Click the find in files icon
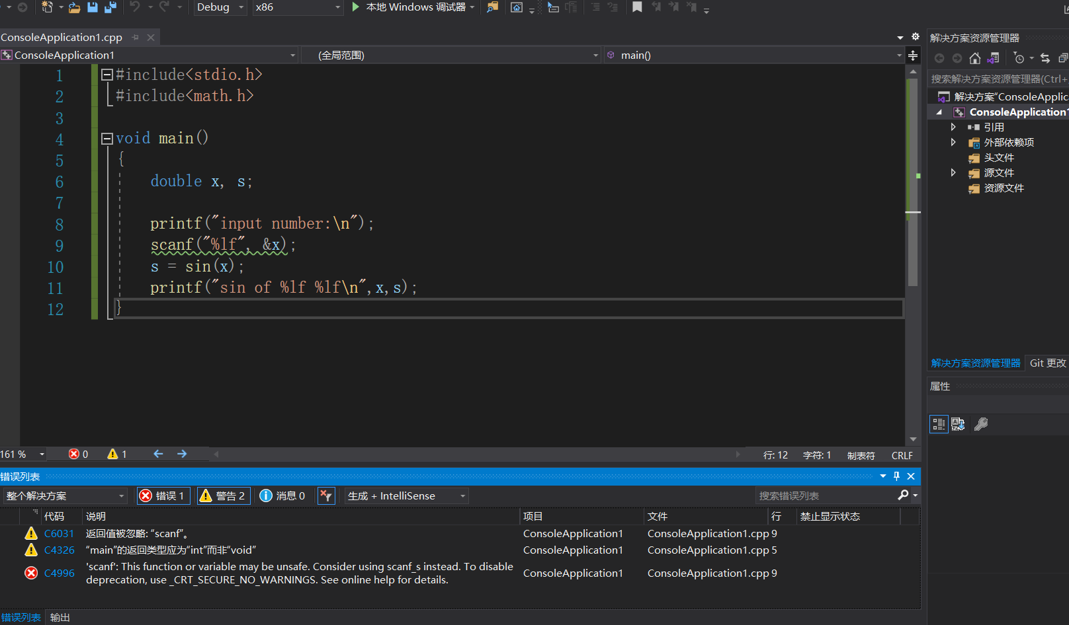Screen dimensions: 1069x625 [x=493, y=7]
